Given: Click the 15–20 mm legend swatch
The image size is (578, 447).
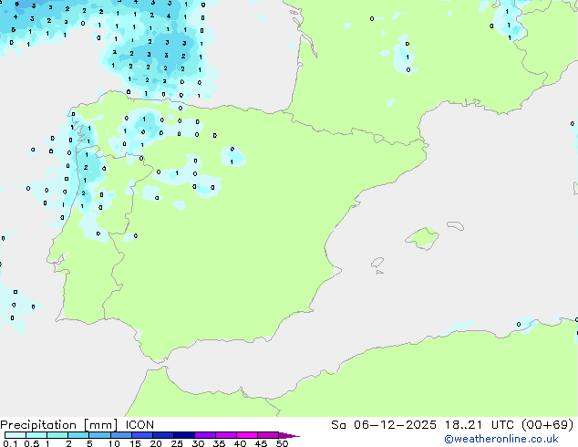Looking at the screenshot, I should 141,435.
